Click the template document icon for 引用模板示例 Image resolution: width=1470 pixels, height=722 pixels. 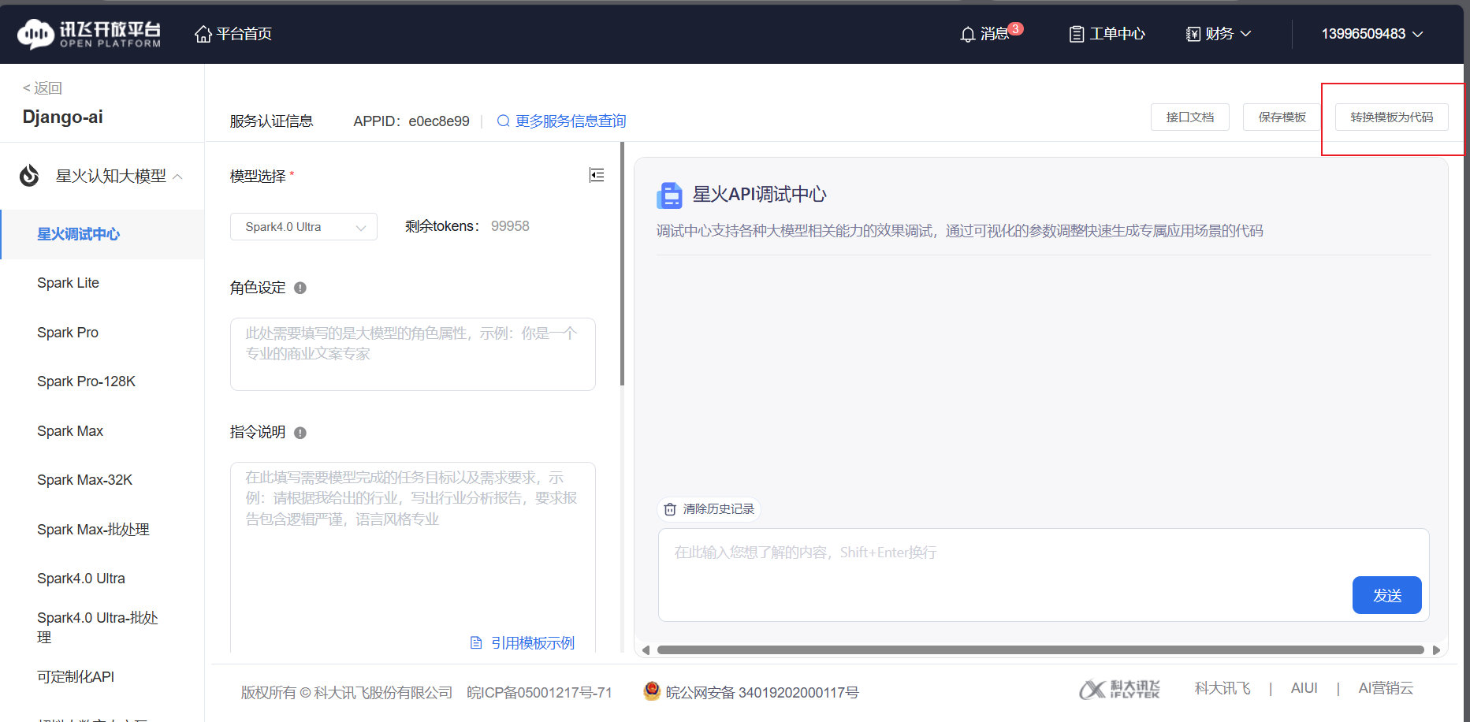[476, 643]
